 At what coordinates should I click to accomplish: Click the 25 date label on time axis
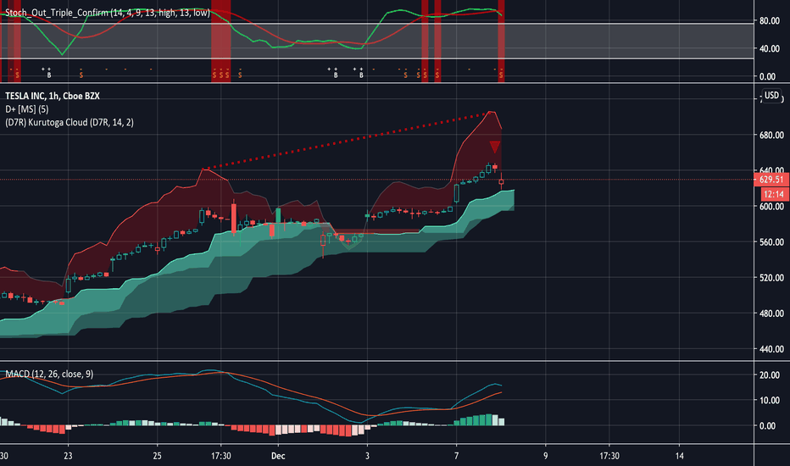(157, 456)
